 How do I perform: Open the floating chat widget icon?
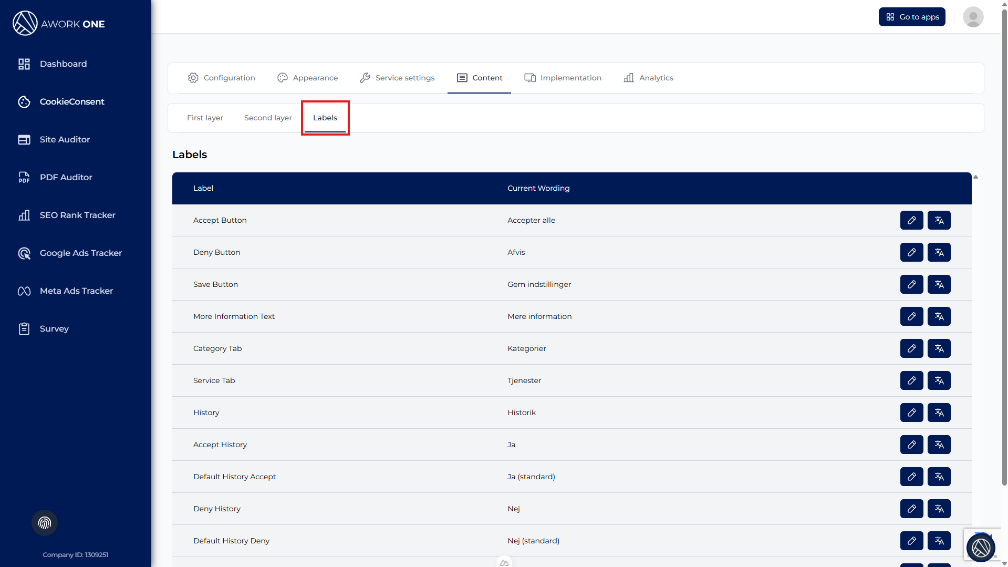point(980,548)
